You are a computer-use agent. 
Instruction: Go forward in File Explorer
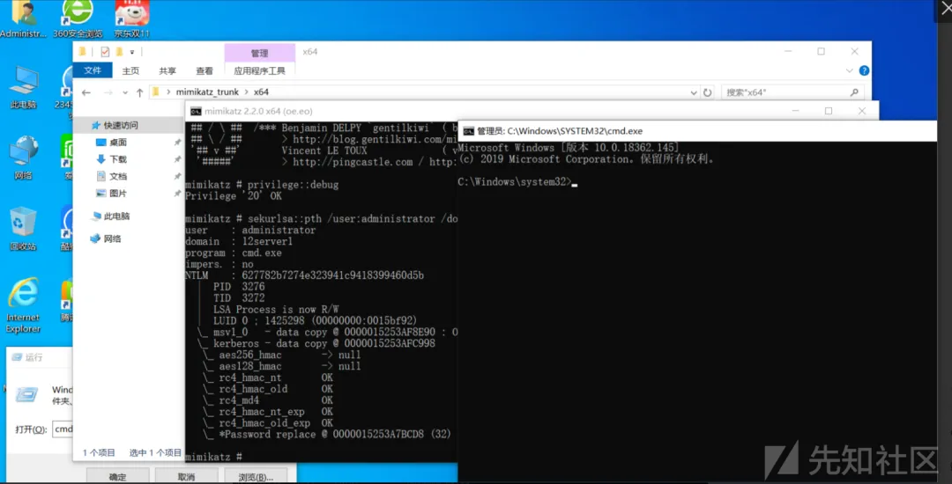click(x=108, y=92)
